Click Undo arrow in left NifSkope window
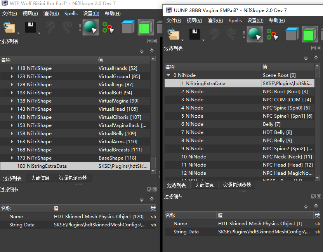 50,27
